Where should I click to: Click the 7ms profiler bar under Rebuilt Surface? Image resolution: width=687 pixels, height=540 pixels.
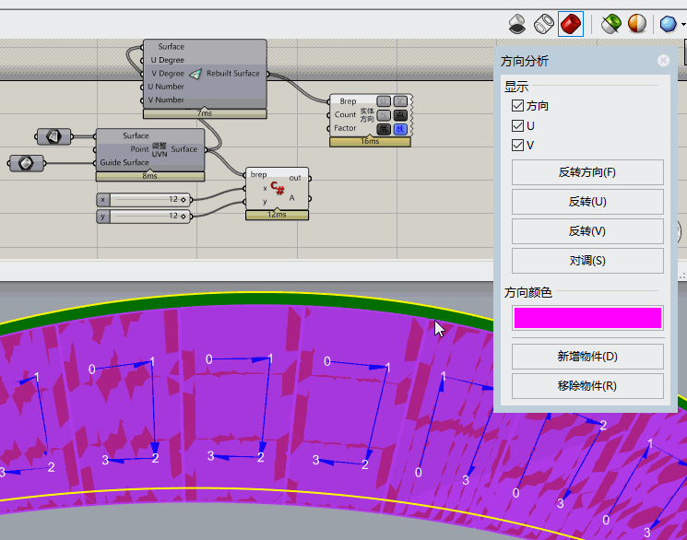[205, 113]
